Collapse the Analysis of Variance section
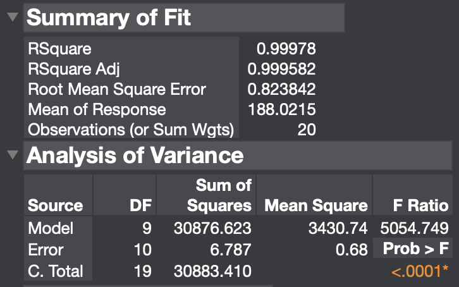 tap(13, 155)
